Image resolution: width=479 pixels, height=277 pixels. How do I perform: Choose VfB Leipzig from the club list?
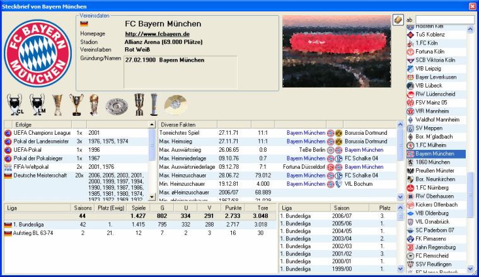tap(437, 69)
